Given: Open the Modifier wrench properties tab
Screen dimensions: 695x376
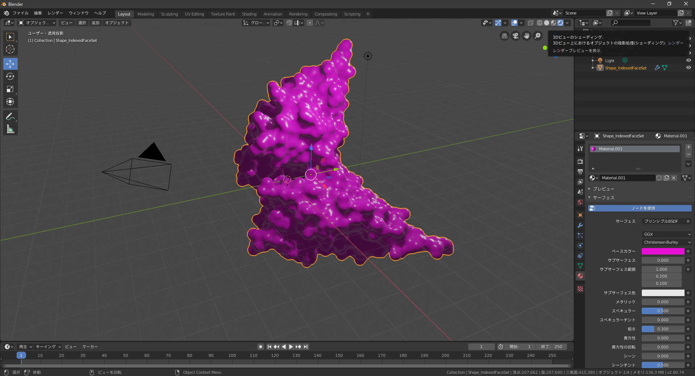Looking at the screenshot, I should click(x=580, y=225).
